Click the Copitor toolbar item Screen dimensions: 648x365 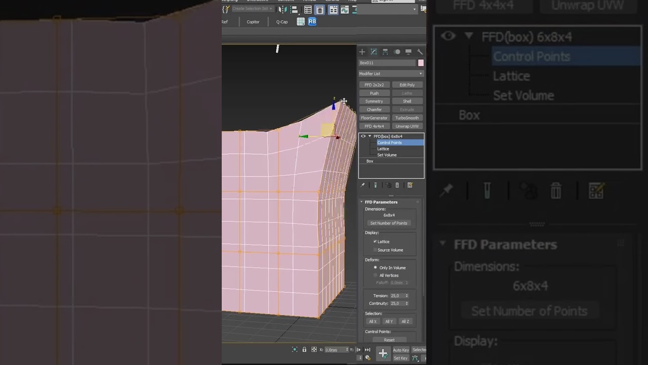[x=253, y=22]
